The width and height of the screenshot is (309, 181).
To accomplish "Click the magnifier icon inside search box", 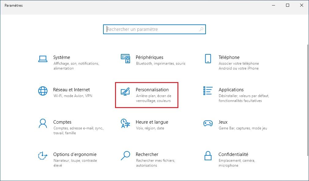I will pyautogui.click(x=201, y=29).
